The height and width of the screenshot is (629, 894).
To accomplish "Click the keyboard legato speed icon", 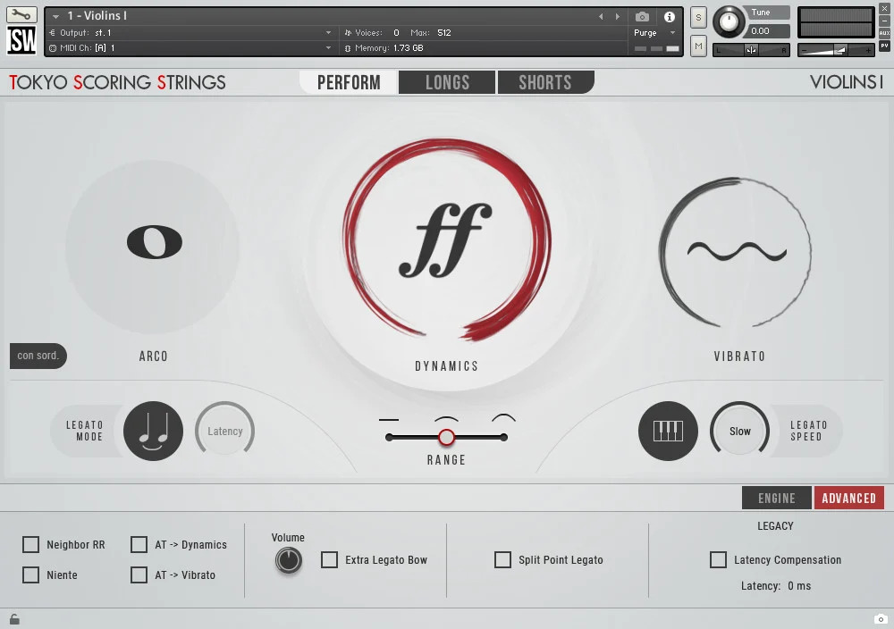I will tap(668, 432).
